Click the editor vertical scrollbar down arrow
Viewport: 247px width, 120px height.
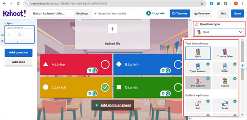(190, 118)
